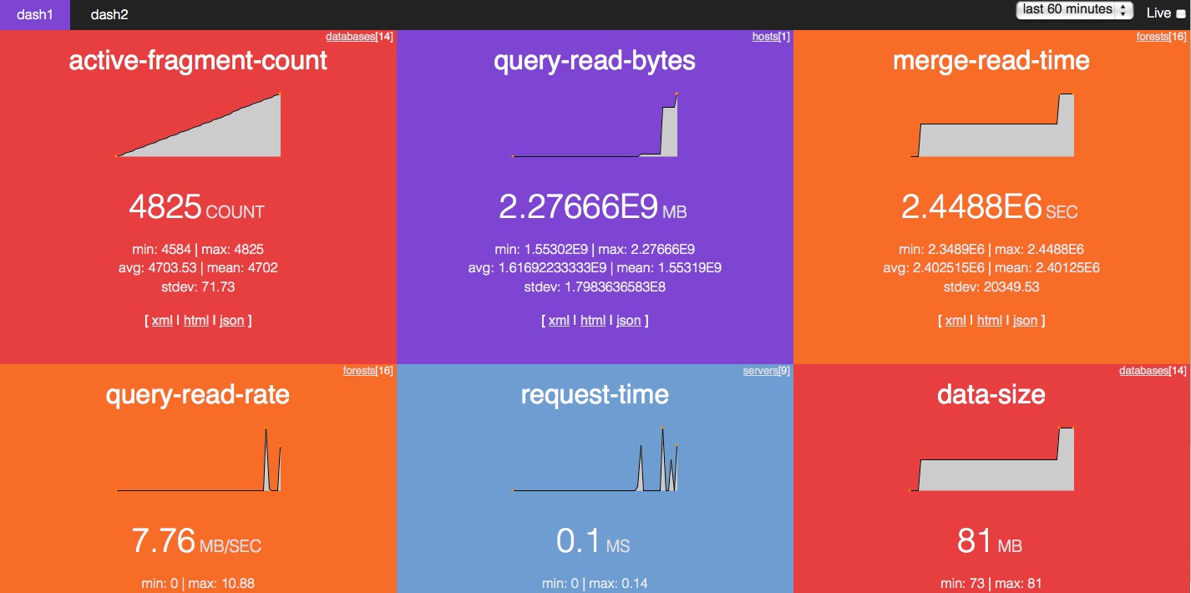Screen dimensions: 1191x593
Task: Open json export for query-read-bytes
Action: [x=629, y=321]
